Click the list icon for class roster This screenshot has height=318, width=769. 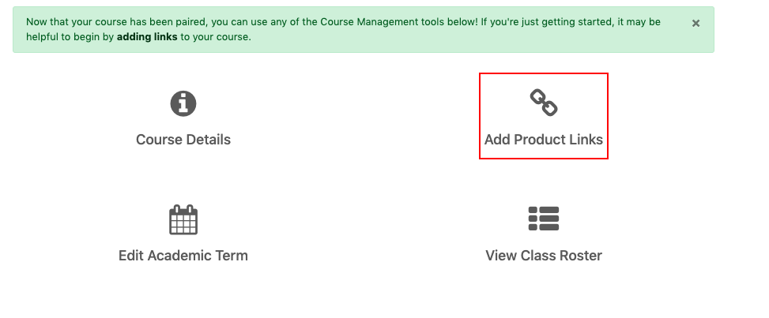544,219
